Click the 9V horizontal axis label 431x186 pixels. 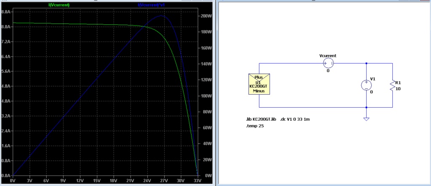point(63,181)
